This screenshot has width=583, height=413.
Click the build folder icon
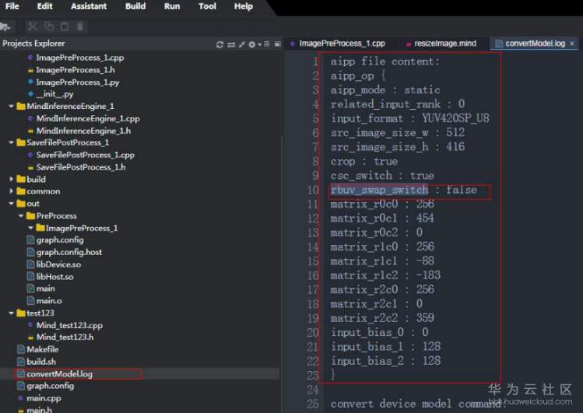[x=21, y=180]
